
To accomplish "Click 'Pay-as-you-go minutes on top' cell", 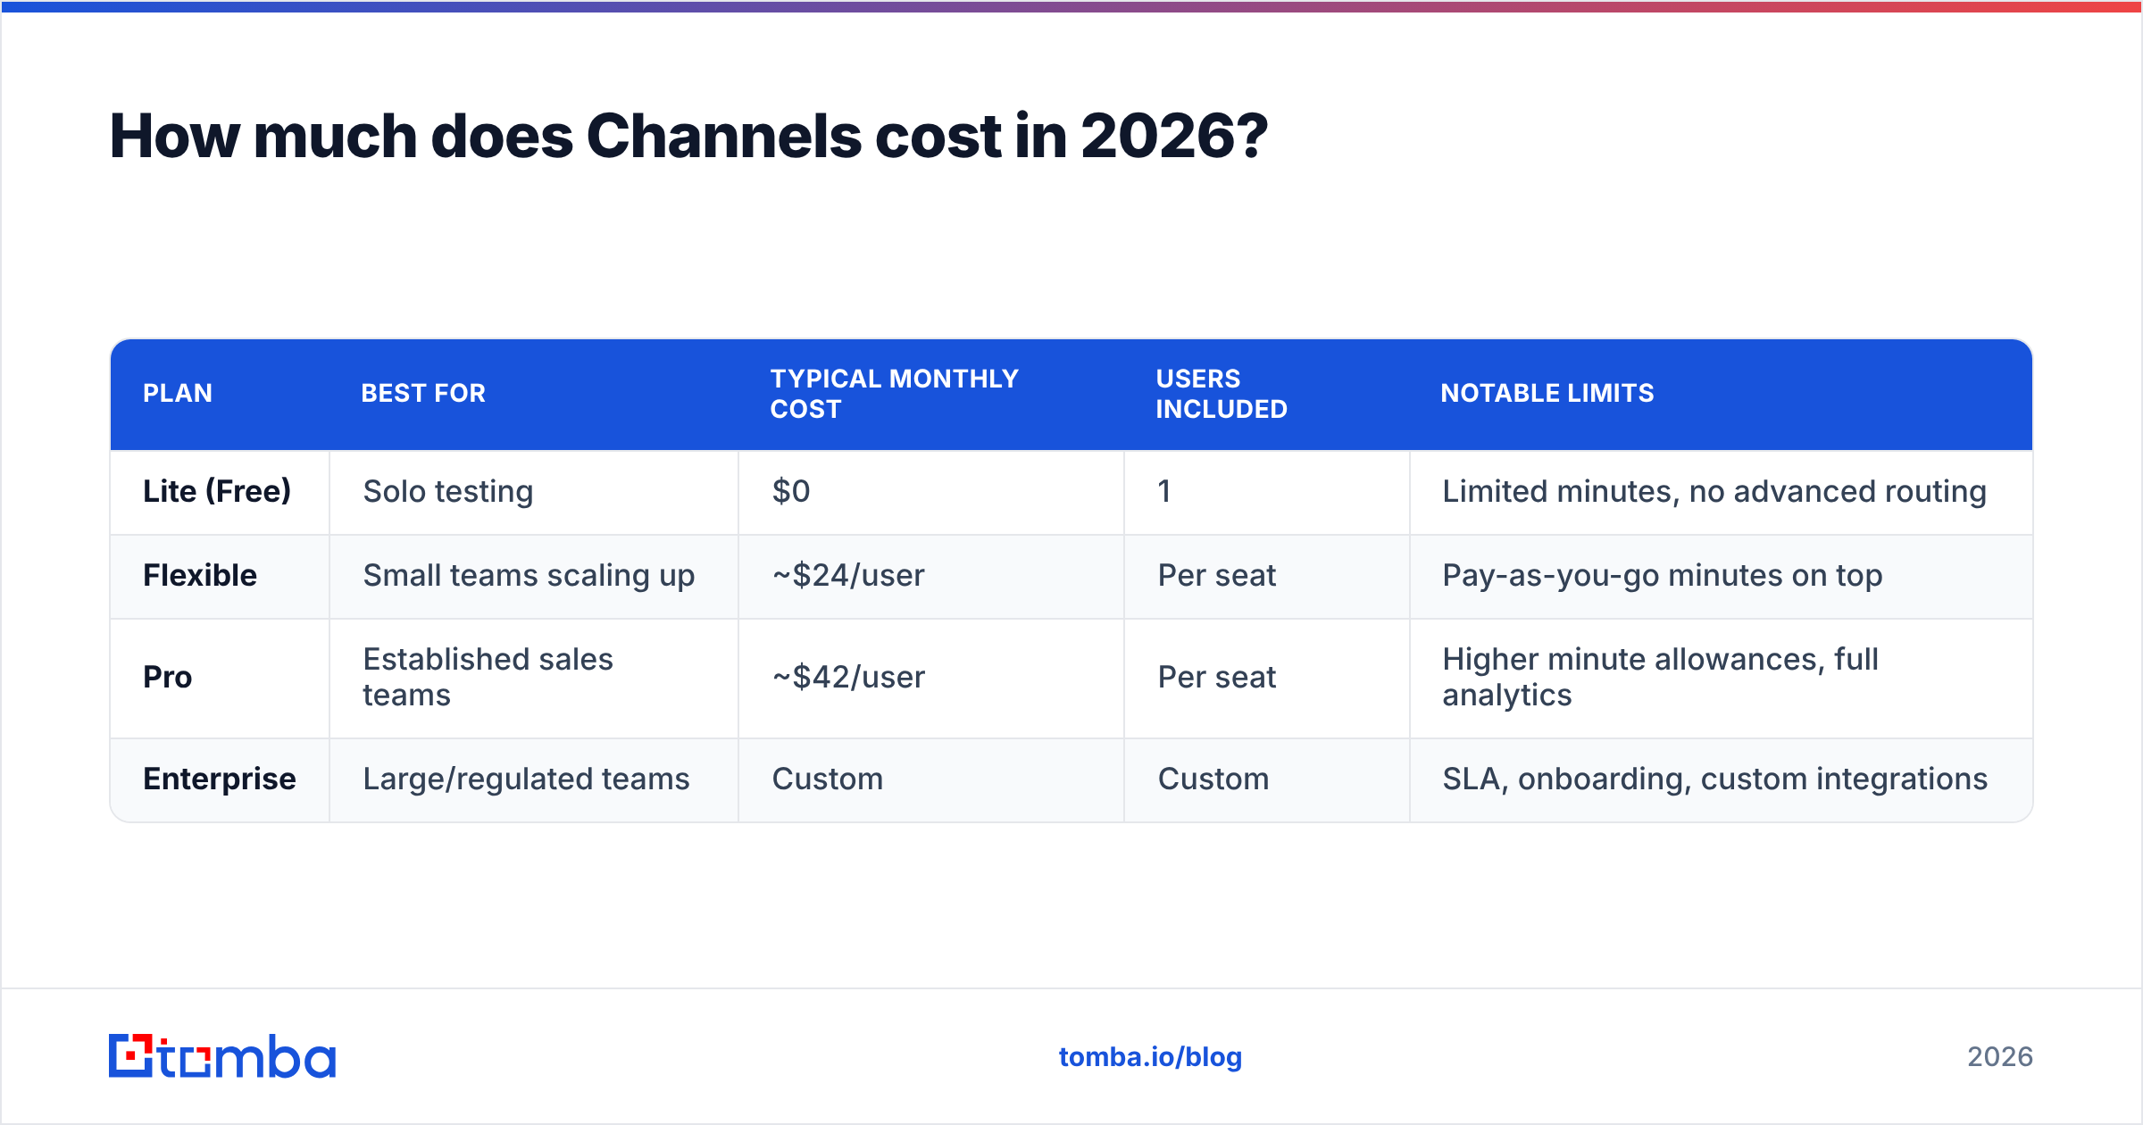I will (1722, 576).
